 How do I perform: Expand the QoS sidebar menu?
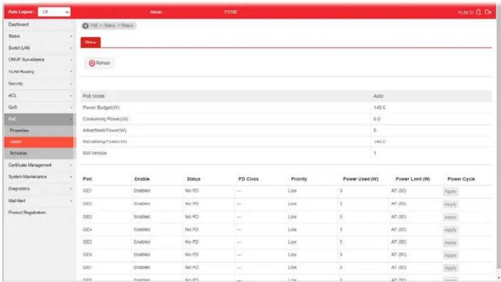tap(39, 107)
